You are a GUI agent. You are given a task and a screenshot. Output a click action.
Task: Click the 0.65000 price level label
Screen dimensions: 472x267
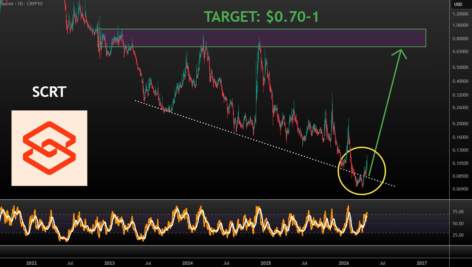coord(460,52)
